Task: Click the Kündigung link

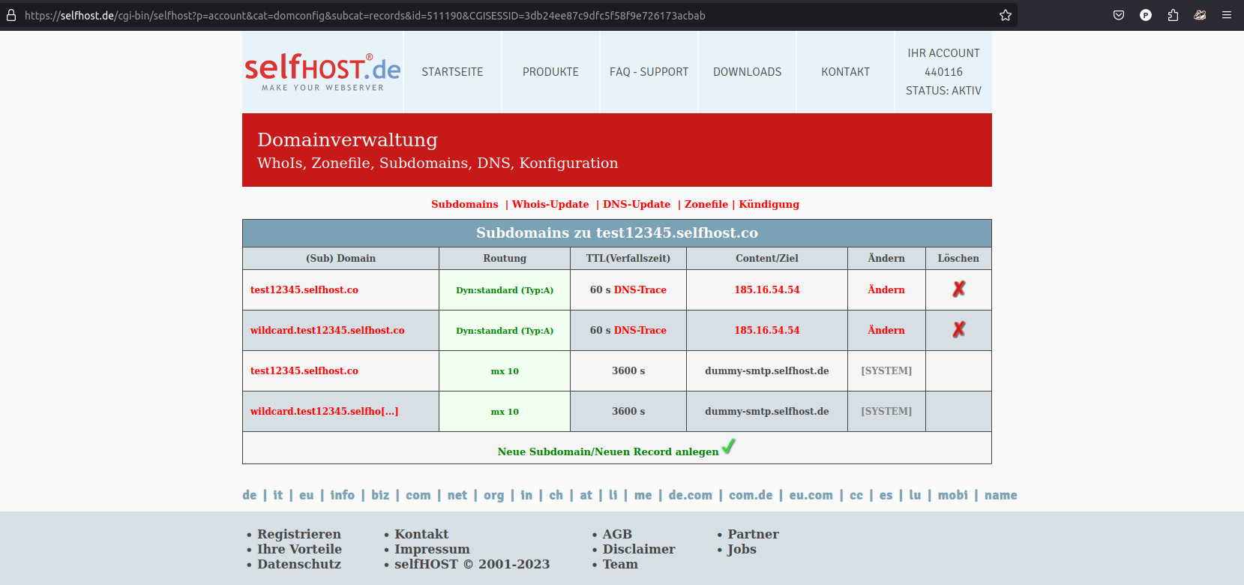Action: coord(769,204)
